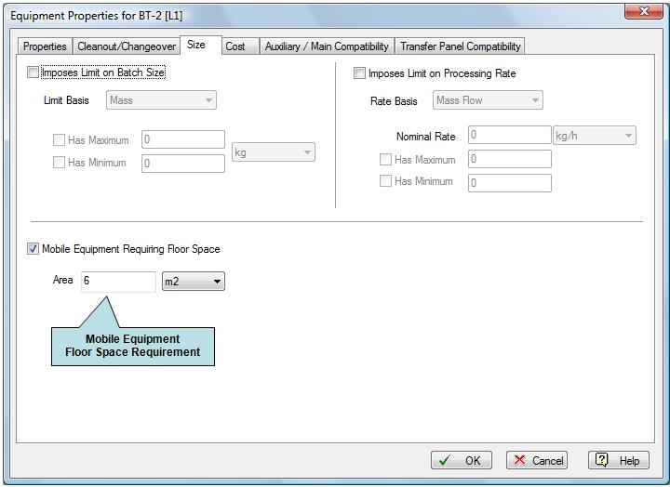Tick the Has Minimum processing rate checkbox

[x=386, y=181]
